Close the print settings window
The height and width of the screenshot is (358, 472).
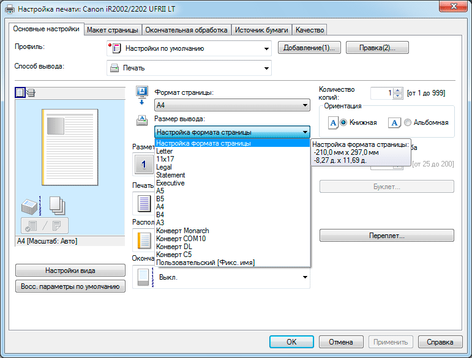[454, 6]
